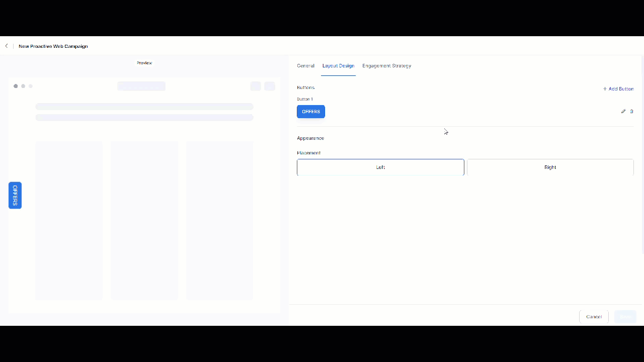Select Right placement option
644x362 pixels.
(550, 167)
